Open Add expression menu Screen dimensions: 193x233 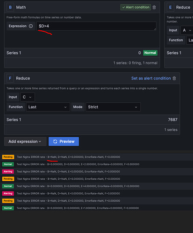pyautogui.click(x=25, y=141)
